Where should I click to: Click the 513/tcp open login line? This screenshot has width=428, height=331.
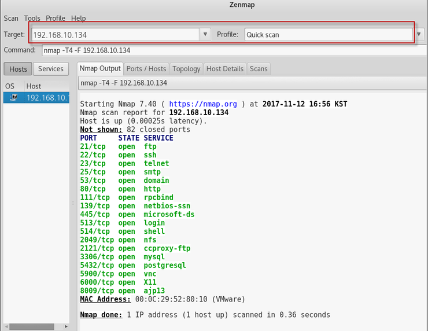pos(123,223)
